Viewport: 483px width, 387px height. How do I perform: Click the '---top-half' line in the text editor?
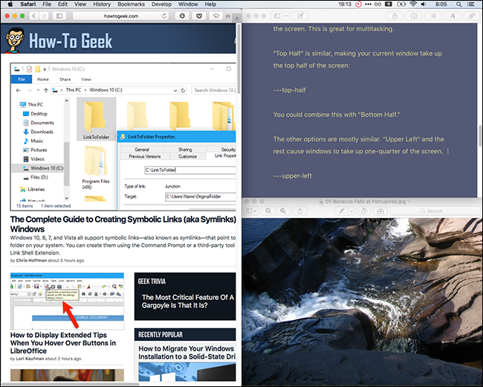[289, 90]
